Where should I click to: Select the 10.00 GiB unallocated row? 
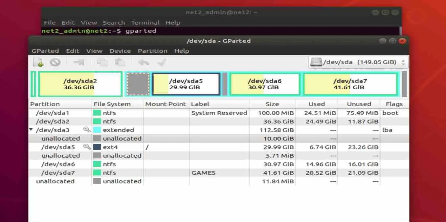[219, 138]
